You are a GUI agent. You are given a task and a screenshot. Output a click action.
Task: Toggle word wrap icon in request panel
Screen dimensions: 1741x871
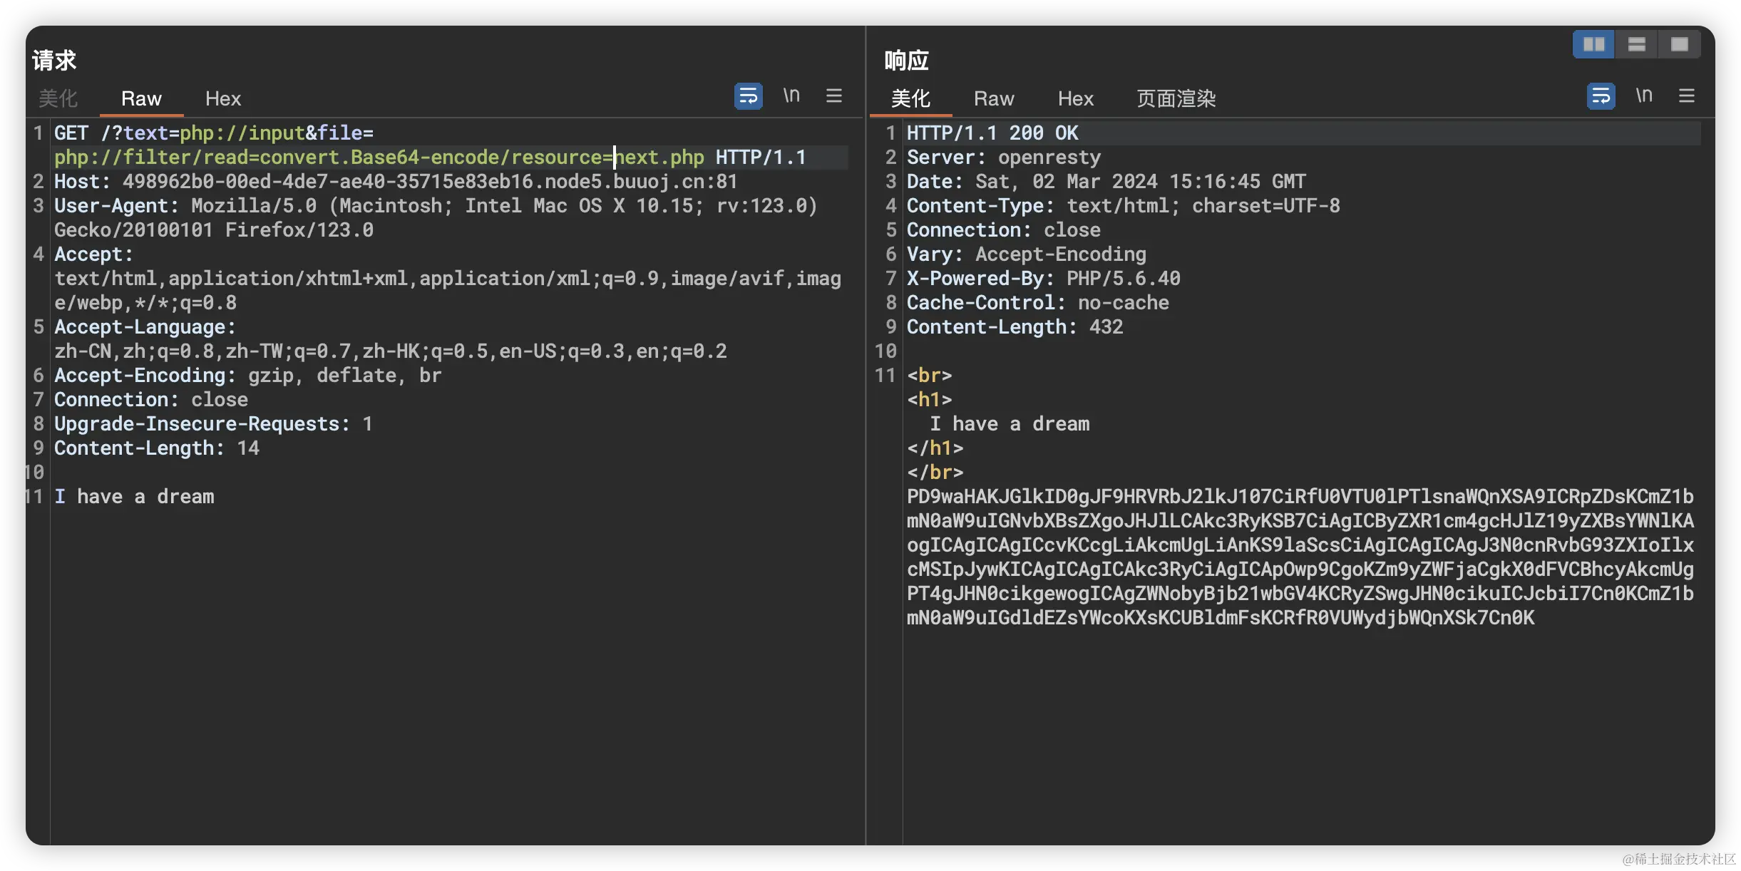[x=748, y=96]
